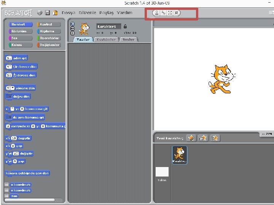The height and width of the screenshot is (205, 274).
Task: Open the Yardım menu
Action: (x=124, y=13)
